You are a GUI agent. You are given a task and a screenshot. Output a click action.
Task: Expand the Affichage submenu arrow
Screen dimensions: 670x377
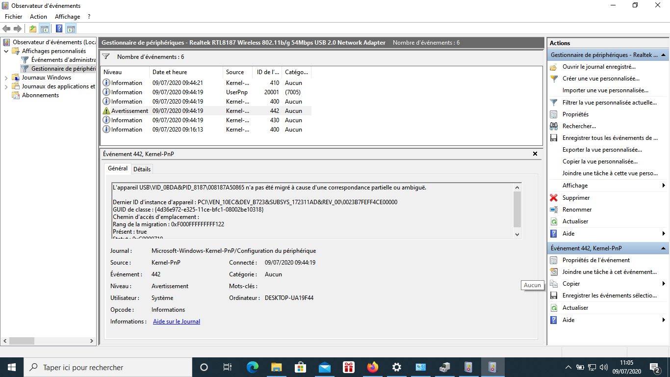[664, 186]
